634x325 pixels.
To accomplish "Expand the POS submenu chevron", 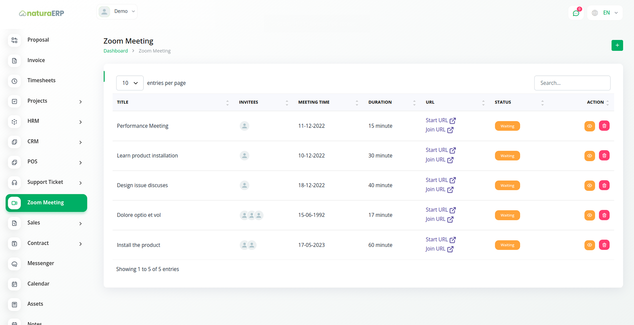I will click(81, 163).
